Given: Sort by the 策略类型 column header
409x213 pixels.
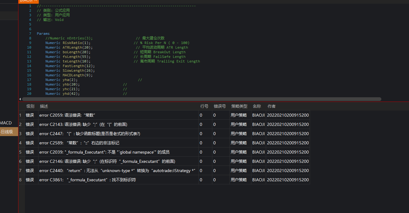Looking at the screenshot, I should coord(239,106).
